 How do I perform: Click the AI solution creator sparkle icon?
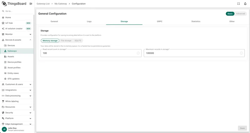tap(3, 29)
